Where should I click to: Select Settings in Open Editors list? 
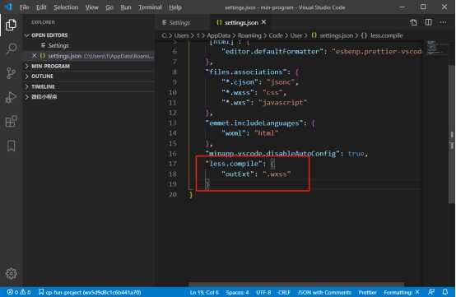pos(89,45)
